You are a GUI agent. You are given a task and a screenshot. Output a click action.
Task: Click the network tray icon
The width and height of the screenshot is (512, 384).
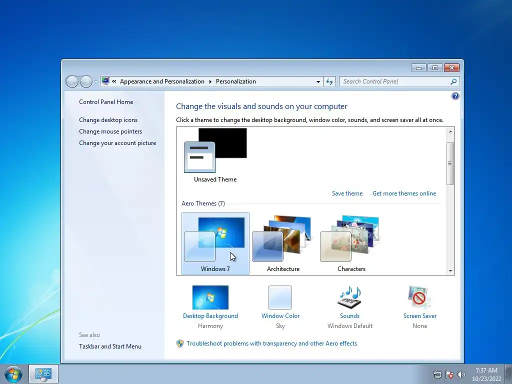click(437, 374)
